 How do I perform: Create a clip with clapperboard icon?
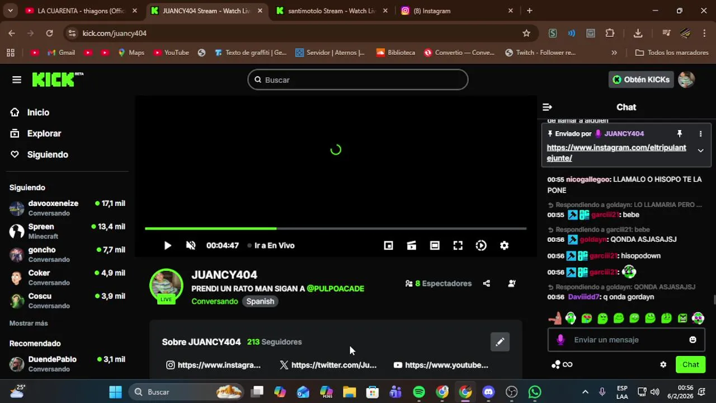412,245
